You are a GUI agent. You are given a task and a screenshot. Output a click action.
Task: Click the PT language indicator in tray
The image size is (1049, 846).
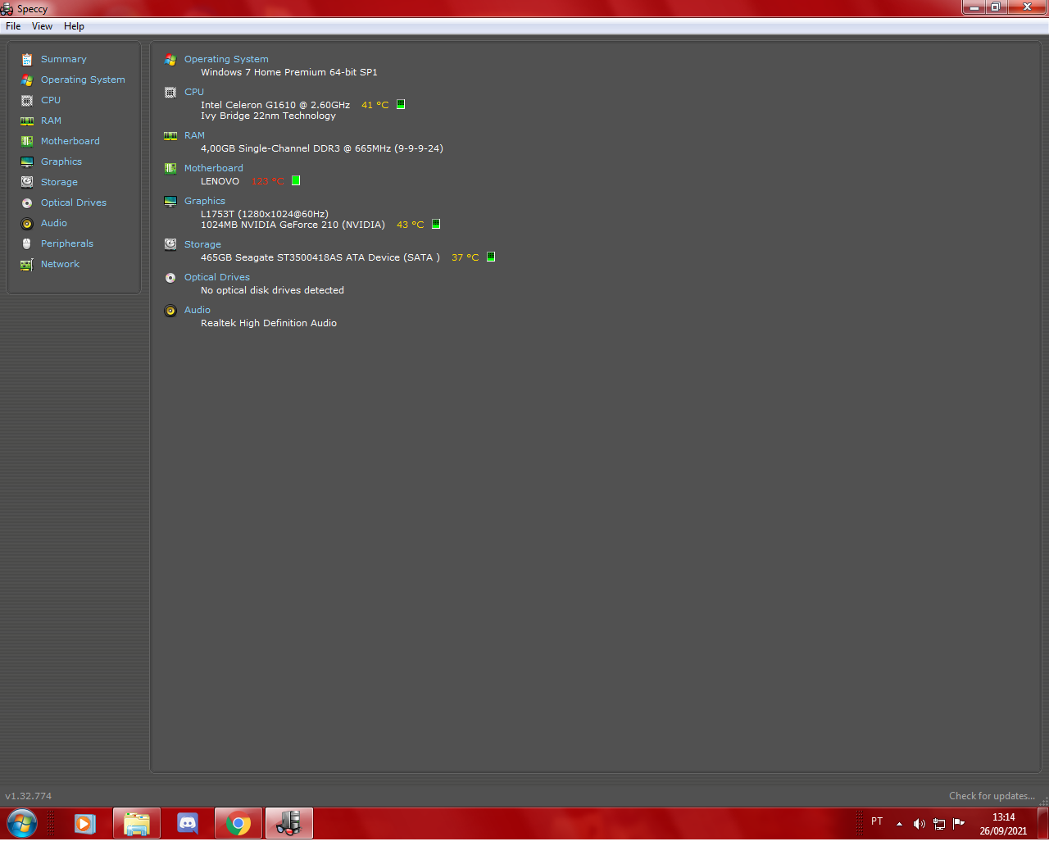pyautogui.click(x=877, y=821)
